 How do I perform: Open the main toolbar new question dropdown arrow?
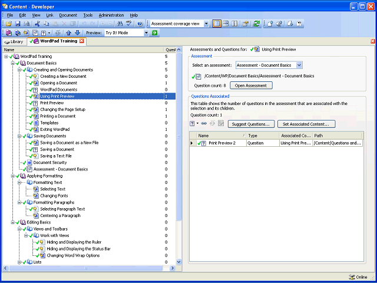point(49,33)
